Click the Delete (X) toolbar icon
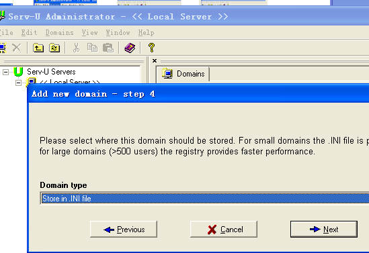The width and height of the screenshot is (369, 253). pos(17,48)
